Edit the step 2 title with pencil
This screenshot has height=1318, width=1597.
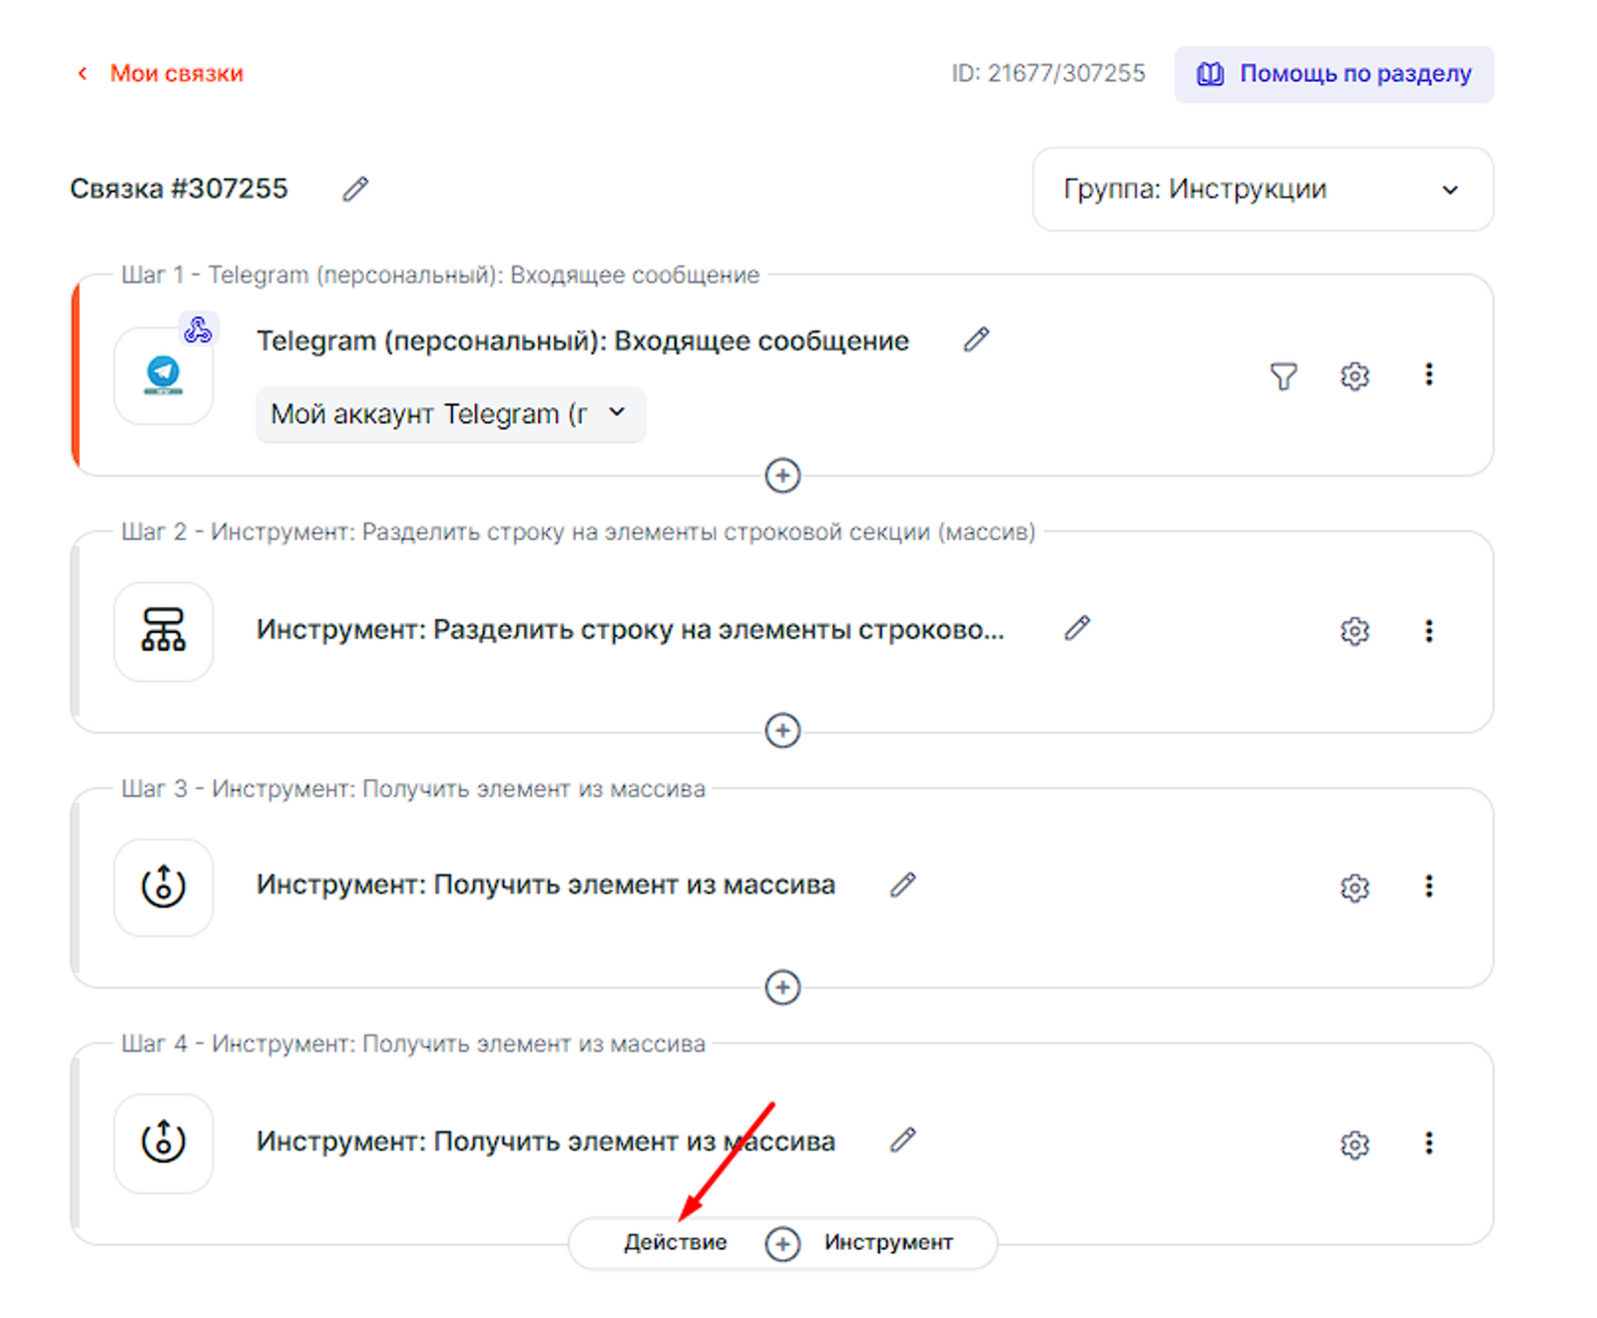(1076, 628)
